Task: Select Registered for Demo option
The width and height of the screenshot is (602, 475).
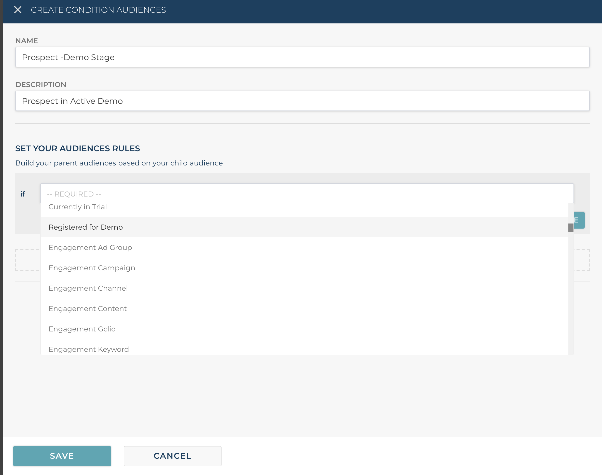Action: point(86,227)
